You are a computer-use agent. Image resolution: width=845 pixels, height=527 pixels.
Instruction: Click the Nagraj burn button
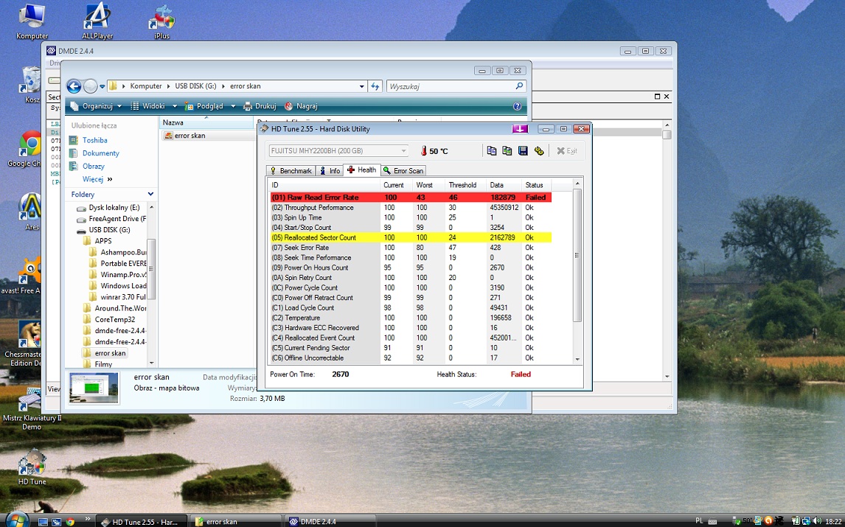coord(302,106)
